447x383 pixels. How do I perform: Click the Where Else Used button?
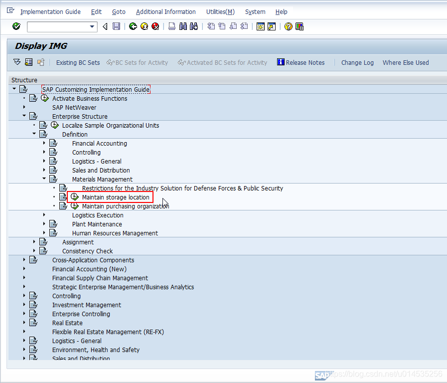pos(405,62)
